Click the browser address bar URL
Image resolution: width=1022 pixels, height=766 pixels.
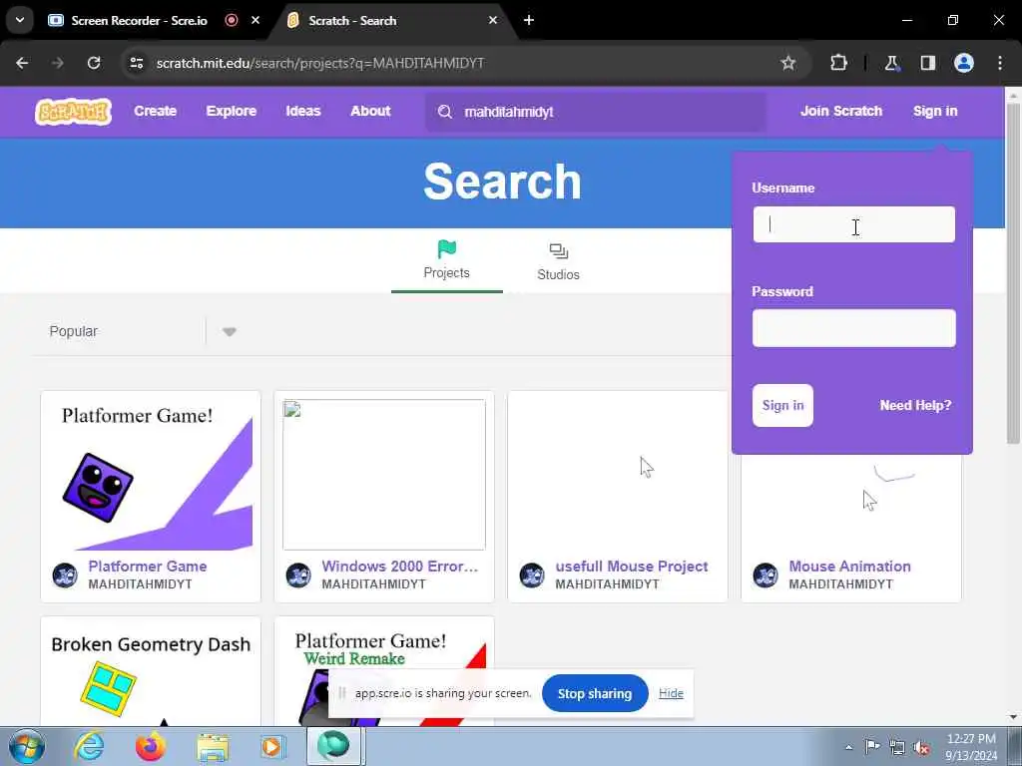click(x=320, y=63)
